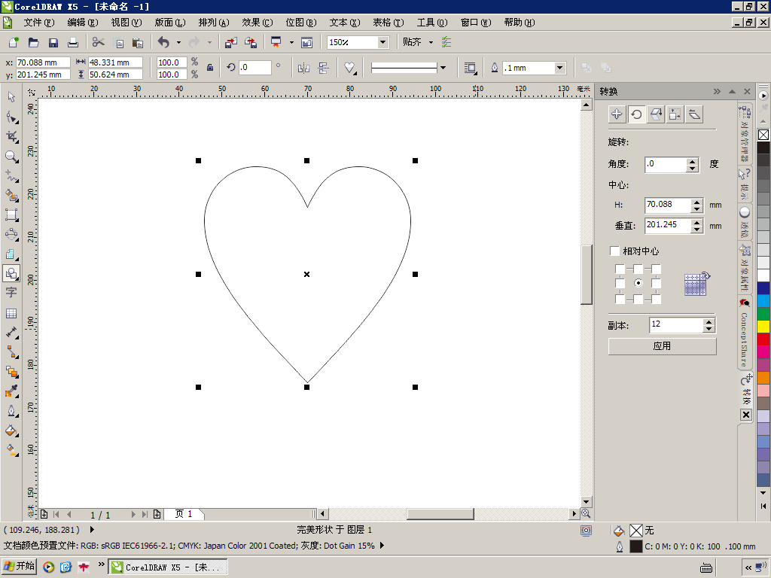Click the Undo arrow icon
The height and width of the screenshot is (578, 771).
(x=163, y=42)
